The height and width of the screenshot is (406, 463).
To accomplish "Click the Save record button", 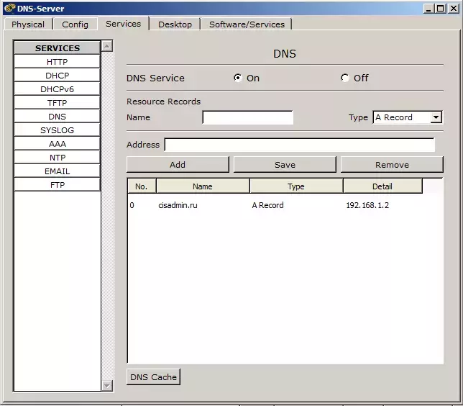I will pyautogui.click(x=285, y=164).
